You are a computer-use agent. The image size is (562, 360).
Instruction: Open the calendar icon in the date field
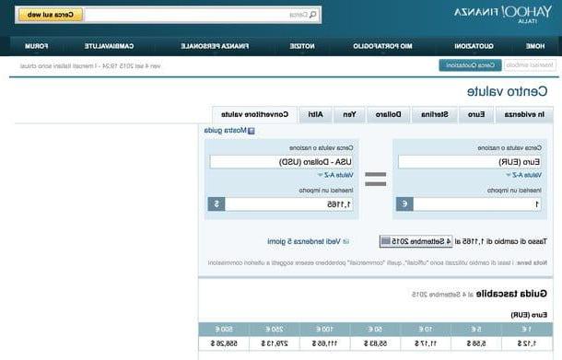pyautogui.click(x=386, y=241)
